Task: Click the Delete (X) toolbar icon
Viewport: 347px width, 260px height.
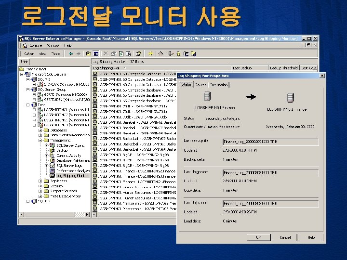Action: (106, 53)
